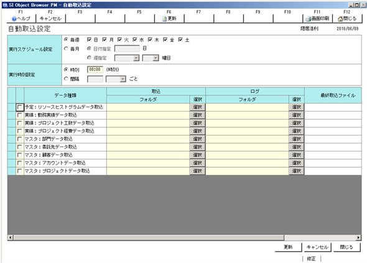Minimize the window from the title bar
Image resolution: width=367 pixels, height=263 pixels.
351,5
